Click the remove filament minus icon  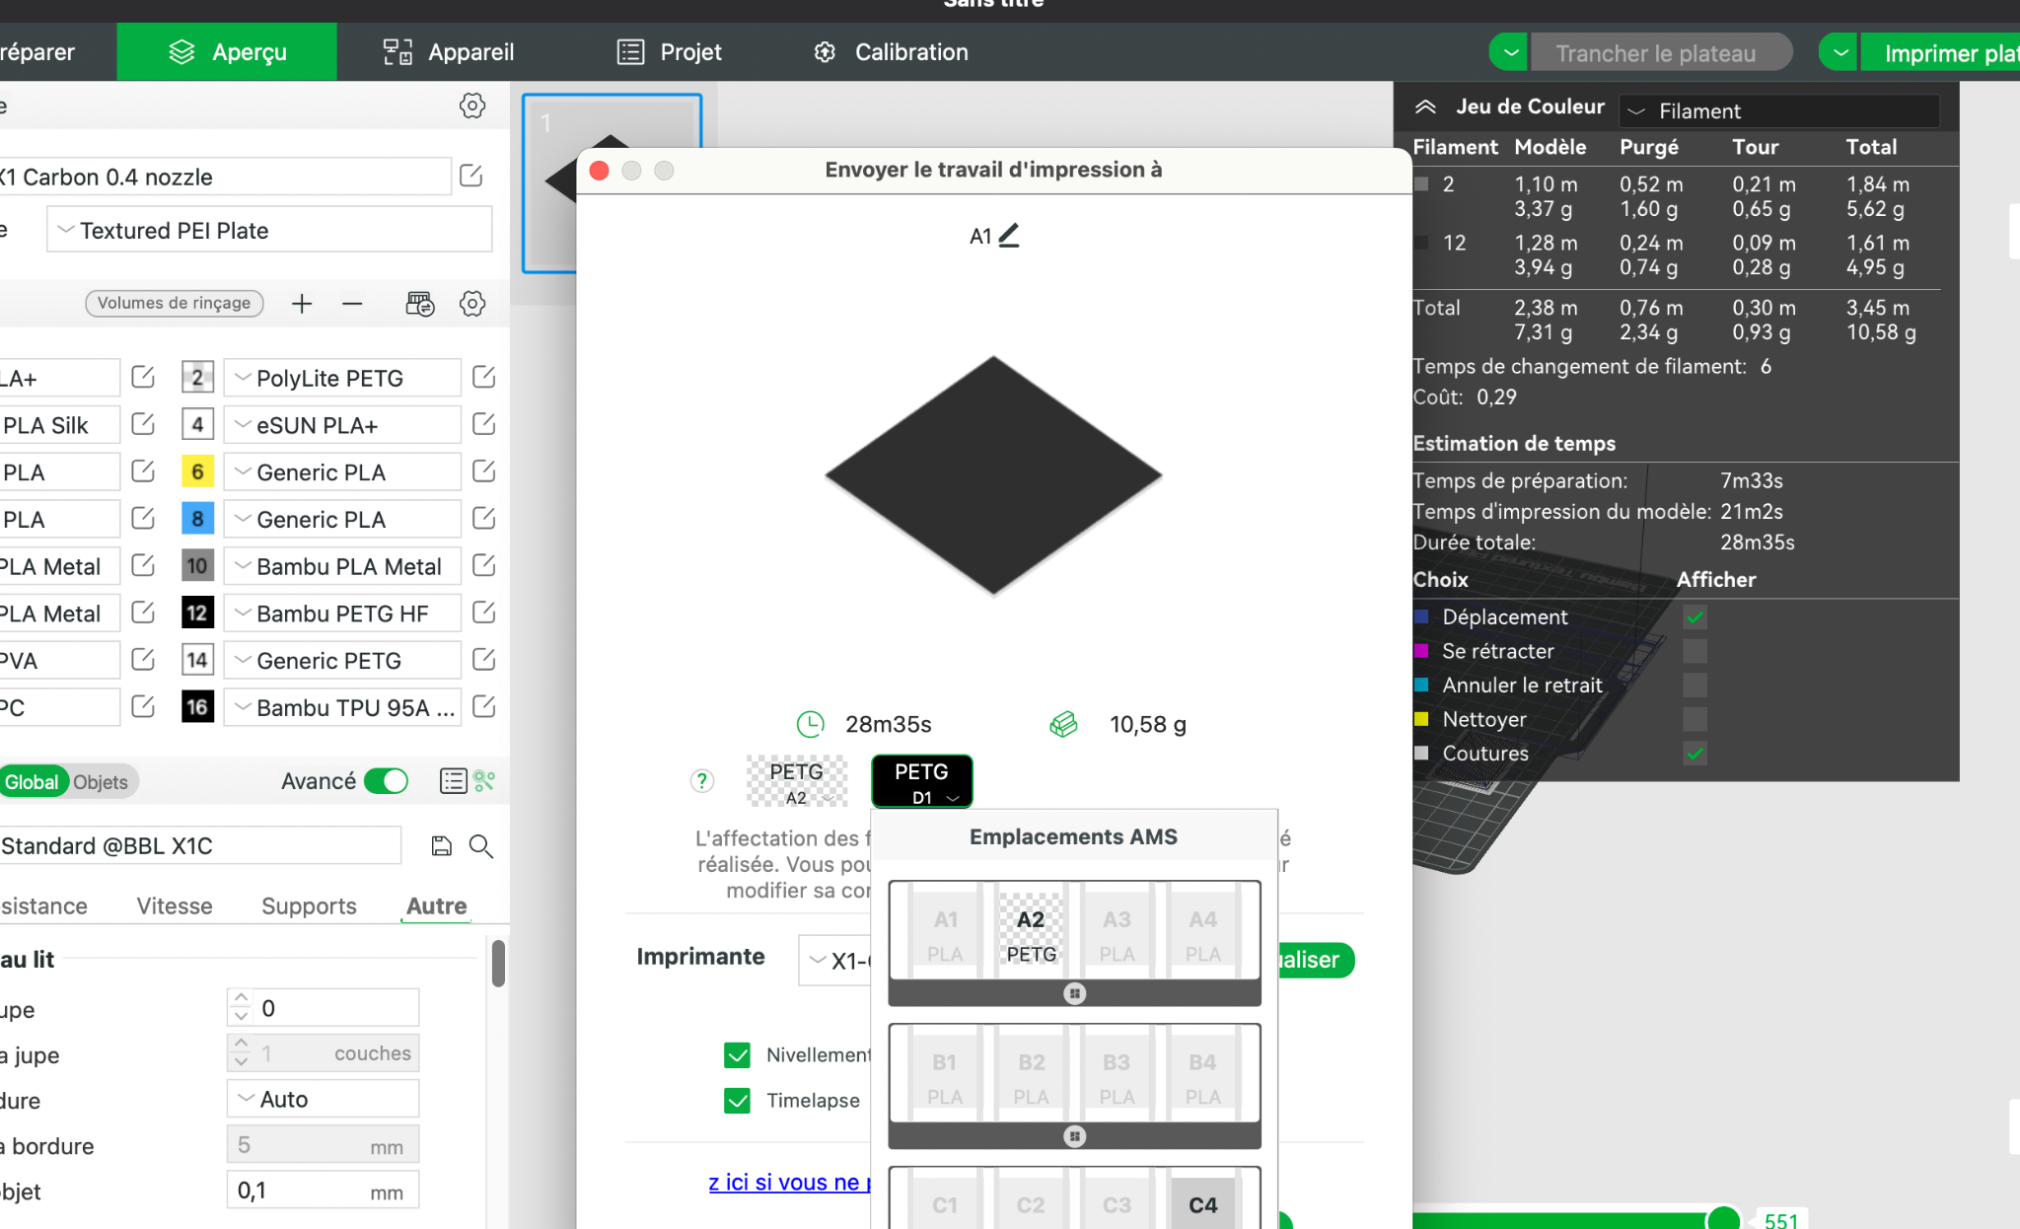[x=352, y=304]
